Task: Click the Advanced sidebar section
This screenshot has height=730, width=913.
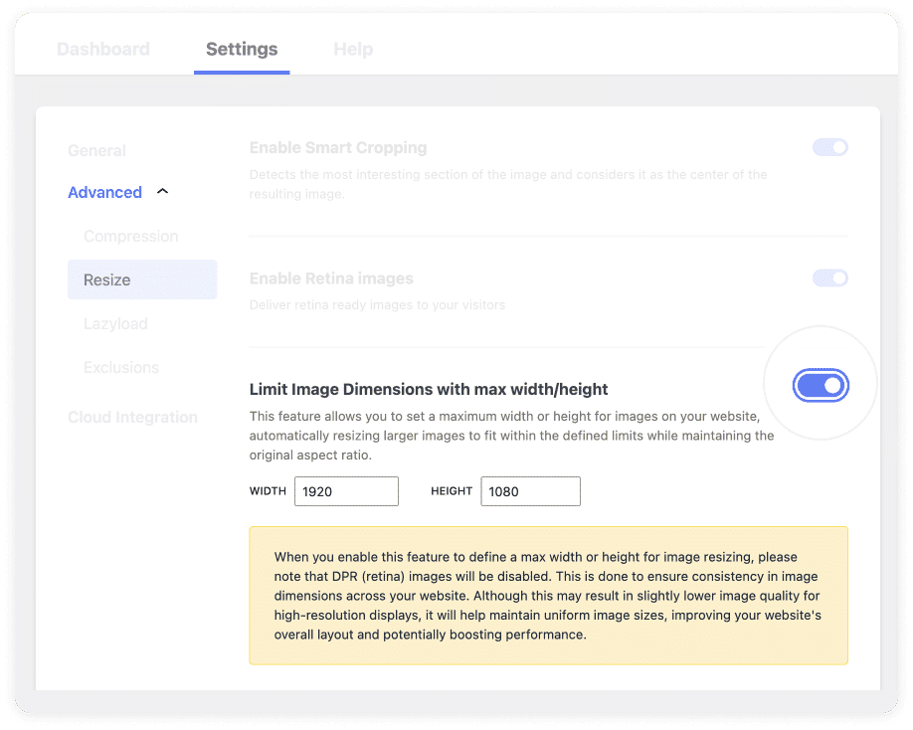Action: click(x=104, y=192)
